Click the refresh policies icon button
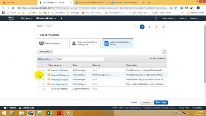This screenshot has width=206, height=116. (164, 52)
